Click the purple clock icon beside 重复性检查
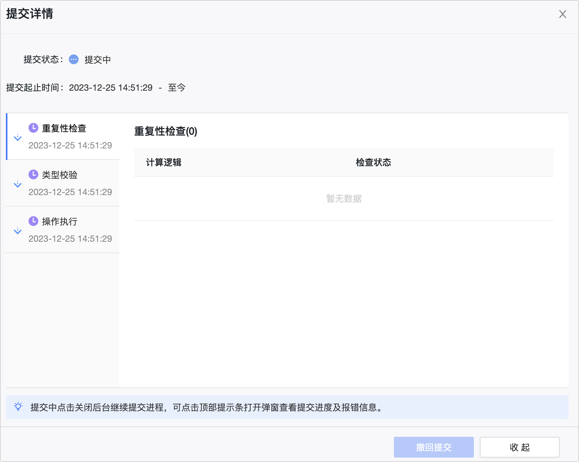The width and height of the screenshot is (579, 462). (x=33, y=128)
